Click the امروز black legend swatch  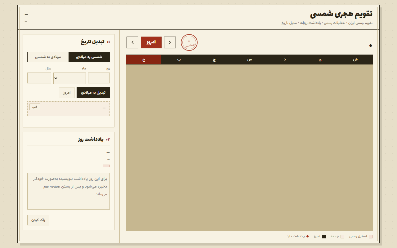click(324, 237)
